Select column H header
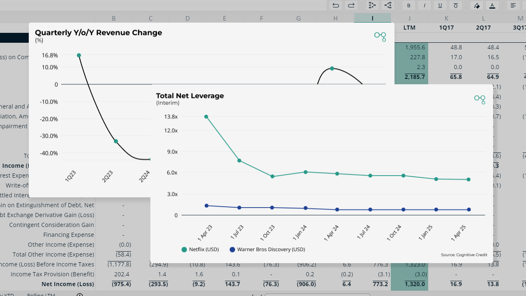This screenshot has width=526, height=296. [x=335, y=18]
